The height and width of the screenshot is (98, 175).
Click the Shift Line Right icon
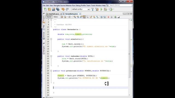(x=104, y=17)
